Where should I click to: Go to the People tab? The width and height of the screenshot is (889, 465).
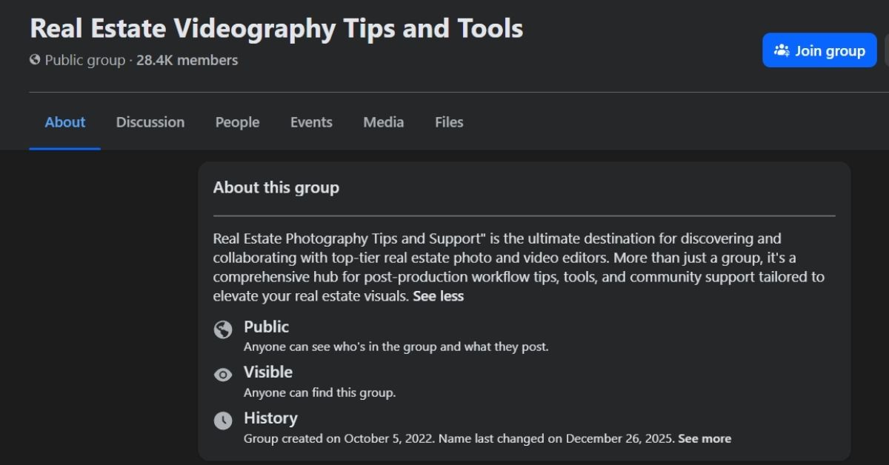pyautogui.click(x=237, y=122)
